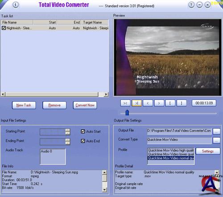
Task: Select Quicktime Mov Video lower quality profile
Action: (x=171, y=154)
